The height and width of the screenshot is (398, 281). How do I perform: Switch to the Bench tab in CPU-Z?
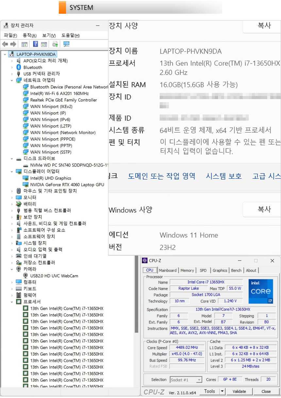coord(236,270)
